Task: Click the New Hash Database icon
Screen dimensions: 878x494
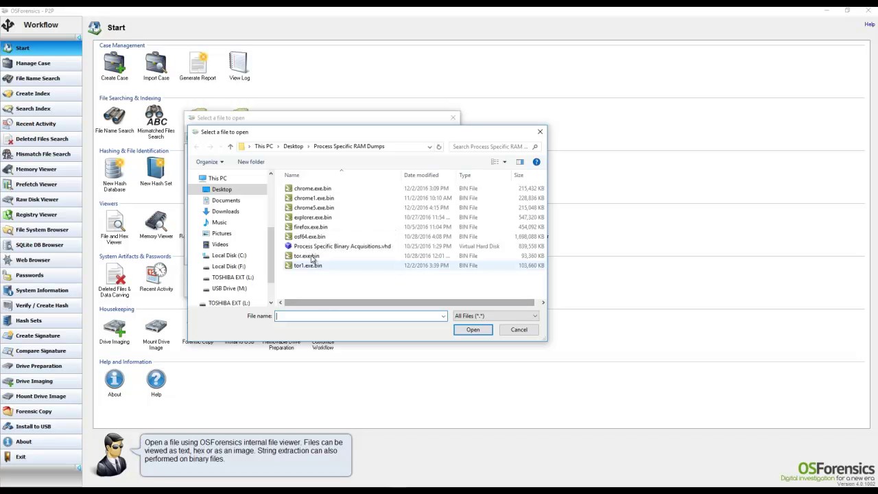Action: click(x=115, y=174)
